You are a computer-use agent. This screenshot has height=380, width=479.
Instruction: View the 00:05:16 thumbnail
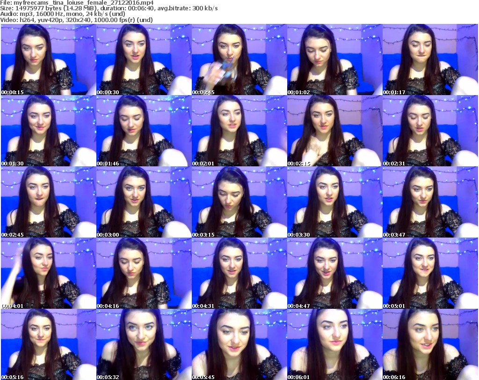click(49, 344)
